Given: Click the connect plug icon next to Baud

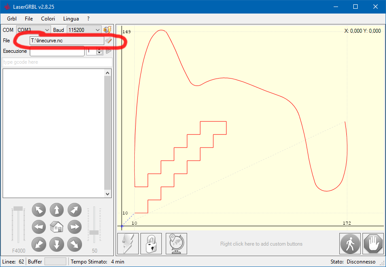Looking at the screenshot, I should (x=107, y=30).
